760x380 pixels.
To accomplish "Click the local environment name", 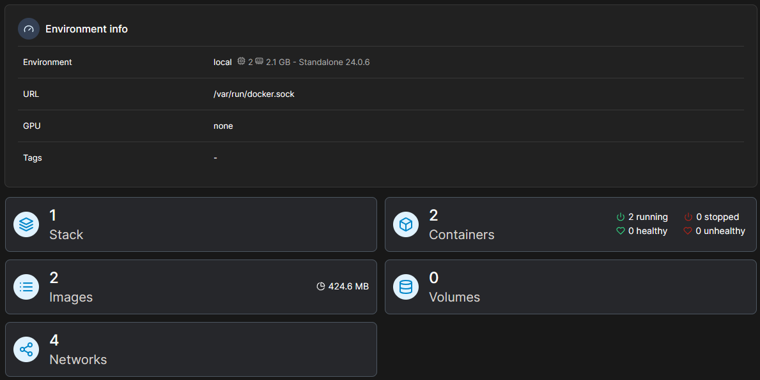I will [x=222, y=62].
